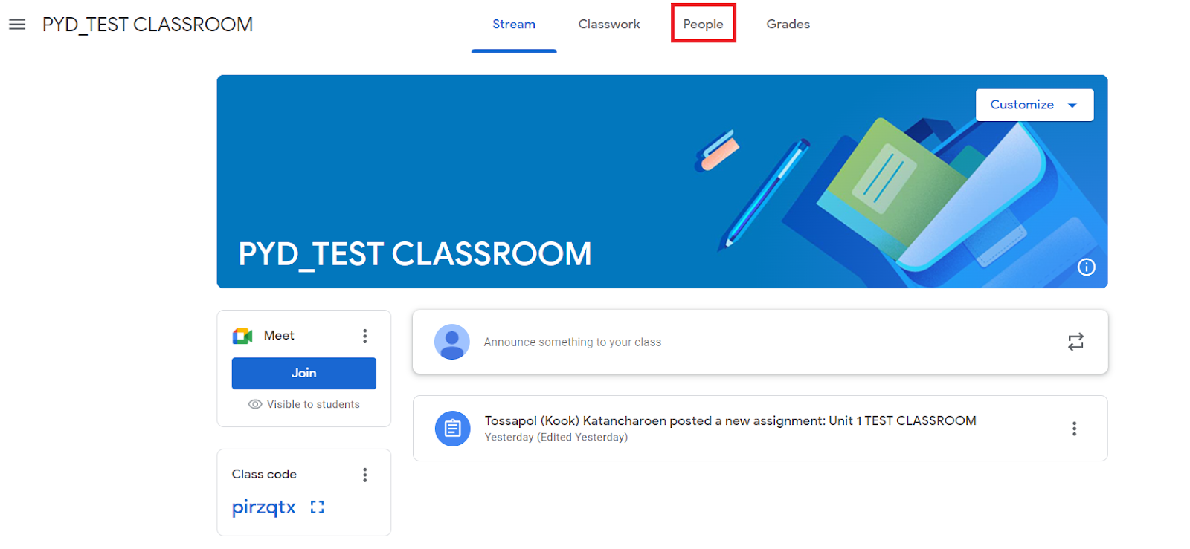Click Announce something to your class field
Viewport: 1190px width, 549px height.
pyautogui.click(x=760, y=342)
